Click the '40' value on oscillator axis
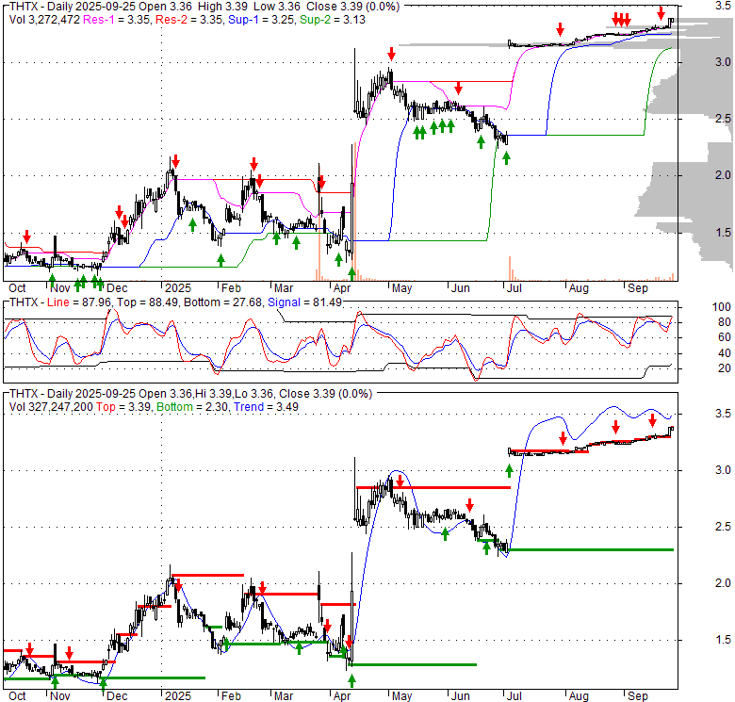Viewport: 735px width, 702px height. (x=725, y=353)
